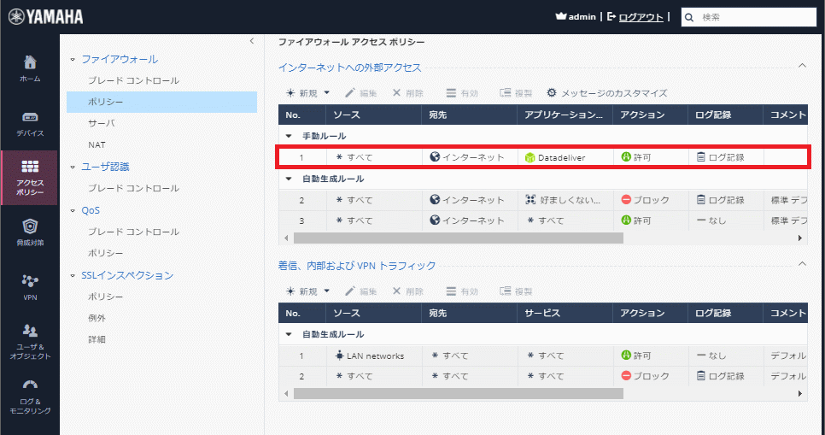Collapse the left navigation panel chevron

251,41
